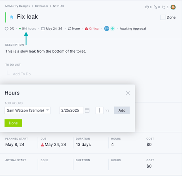
Task: Open the date picker calendar icon in Hours
Action: point(87,110)
